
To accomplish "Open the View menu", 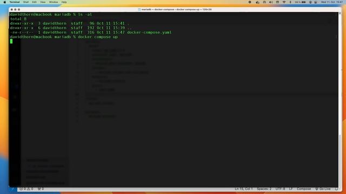I will tap(43, 2).
